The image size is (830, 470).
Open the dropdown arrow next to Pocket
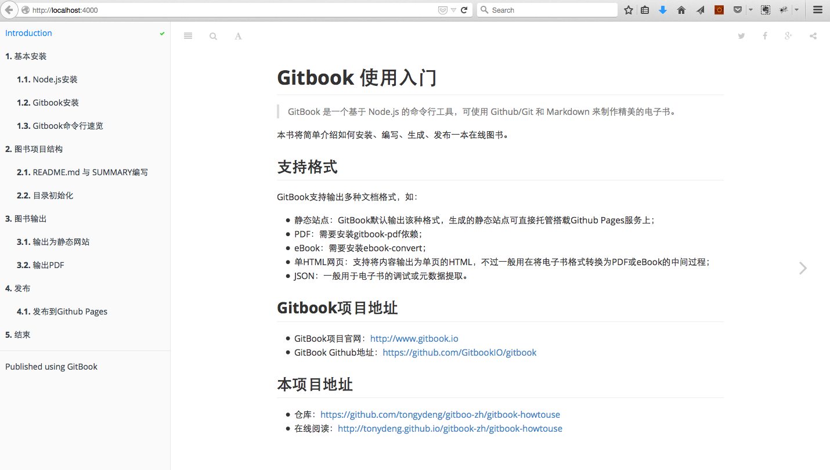tap(749, 9)
